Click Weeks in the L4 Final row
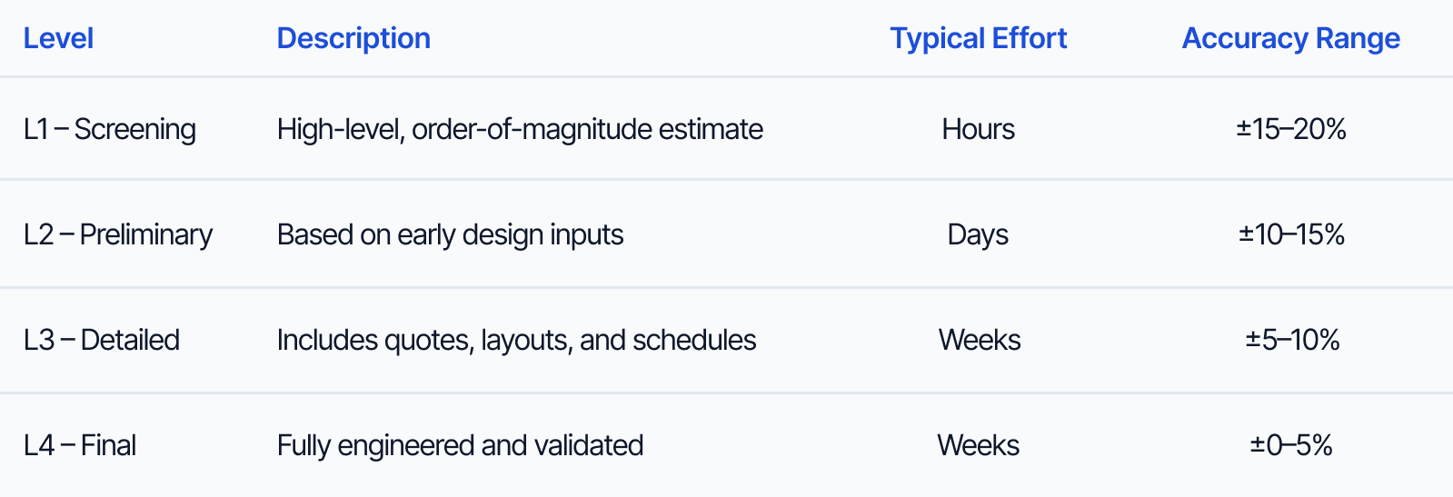This screenshot has height=497, width=1453. pyautogui.click(x=978, y=445)
